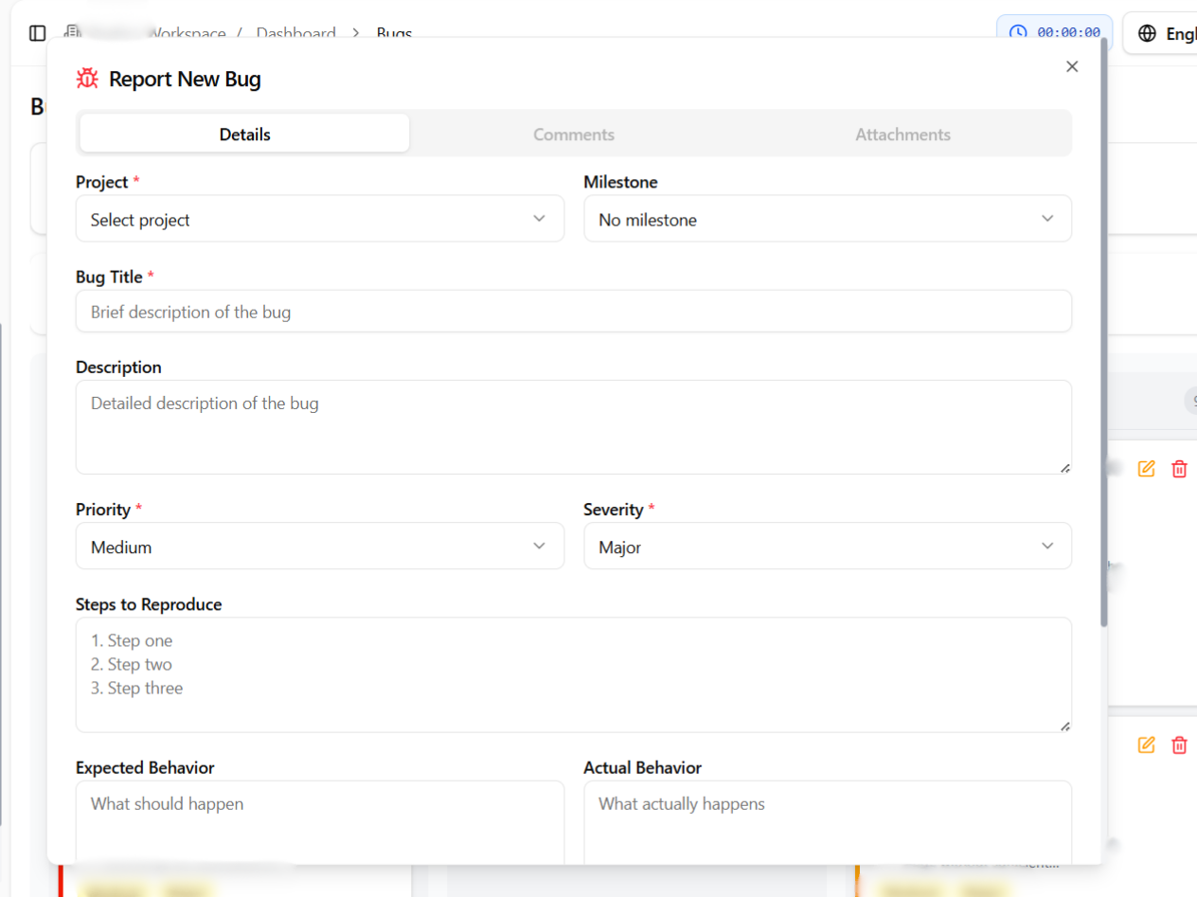Viewport: 1197px width, 897px height.
Task: Click the first orange edit icon
Action: point(1146,468)
